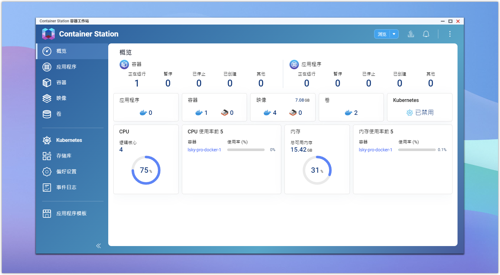
Task: Select the 映像 images sidebar icon
Action: click(47, 98)
